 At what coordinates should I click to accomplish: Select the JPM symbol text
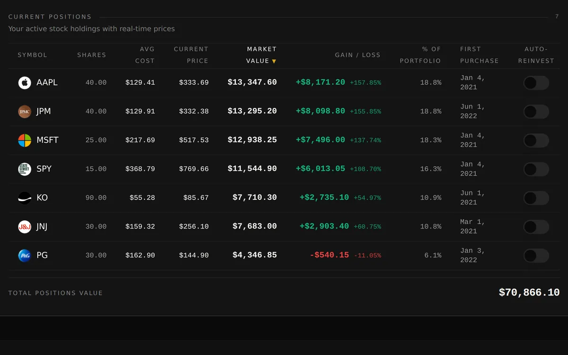pos(44,111)
